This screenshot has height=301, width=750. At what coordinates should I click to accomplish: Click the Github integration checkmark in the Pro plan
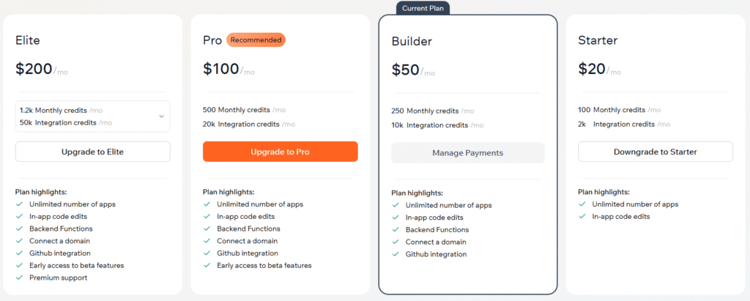[x=207, y=253]
